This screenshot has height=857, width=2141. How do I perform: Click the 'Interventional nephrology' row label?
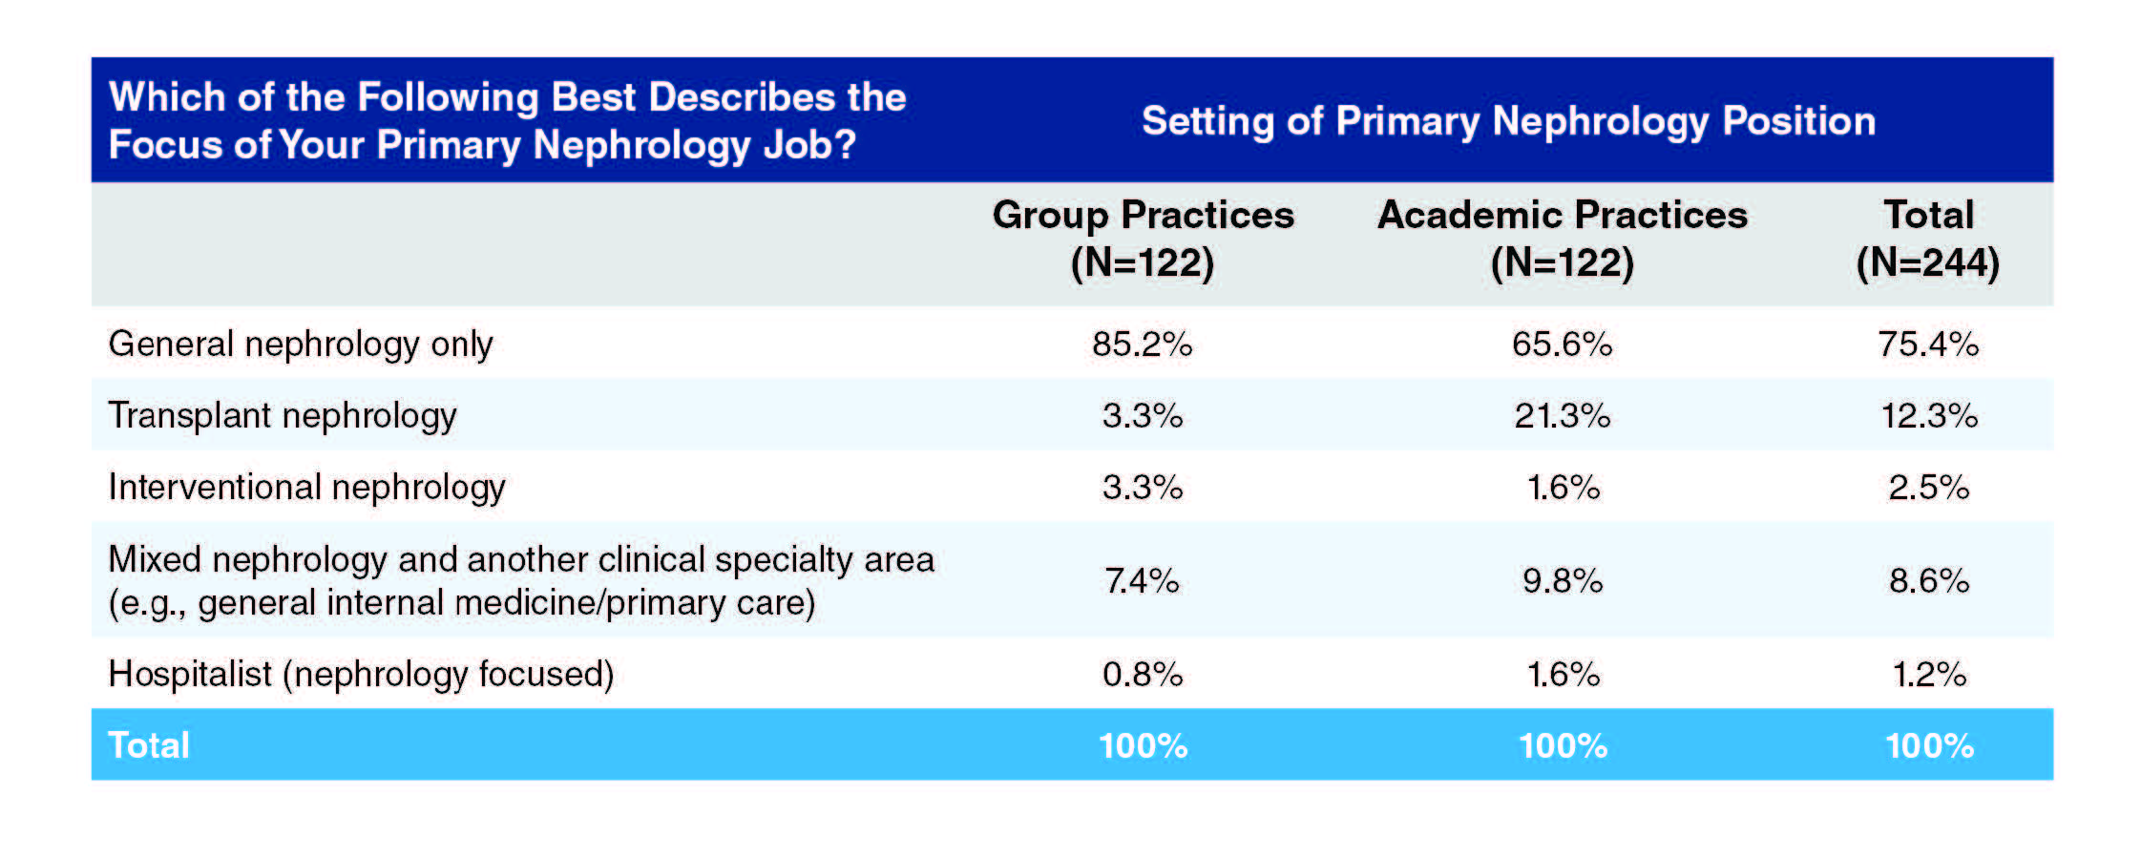[x=306, y=487]
